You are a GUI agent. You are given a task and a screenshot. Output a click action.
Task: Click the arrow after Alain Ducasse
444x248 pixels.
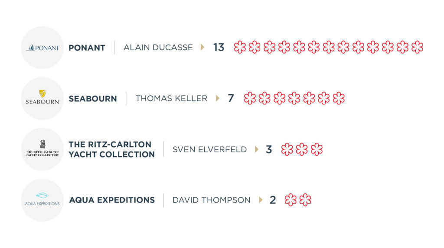[202, 47]
